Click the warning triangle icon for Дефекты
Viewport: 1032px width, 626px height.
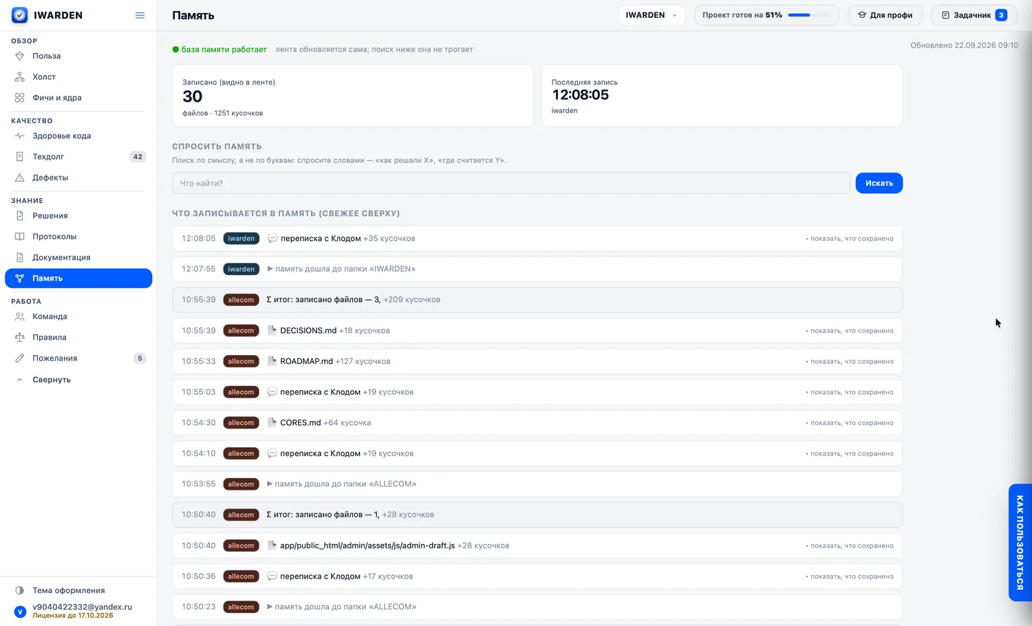[x=19, y=177]
